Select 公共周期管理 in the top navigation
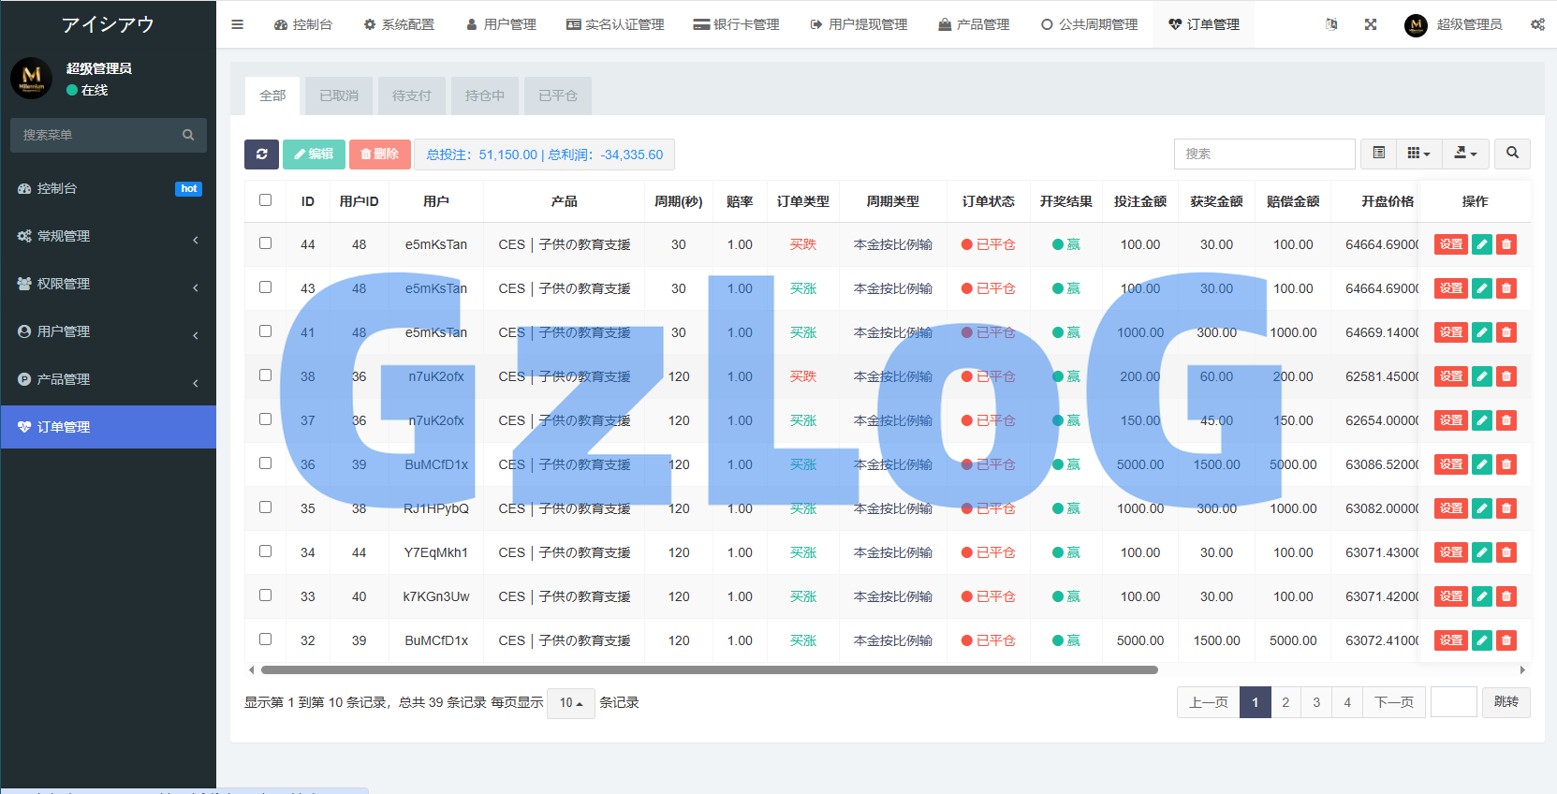 [1089, 24]
